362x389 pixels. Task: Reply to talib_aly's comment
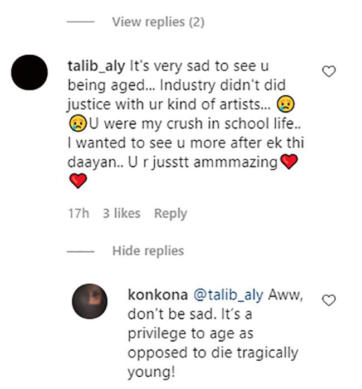(x=170, y=213)
